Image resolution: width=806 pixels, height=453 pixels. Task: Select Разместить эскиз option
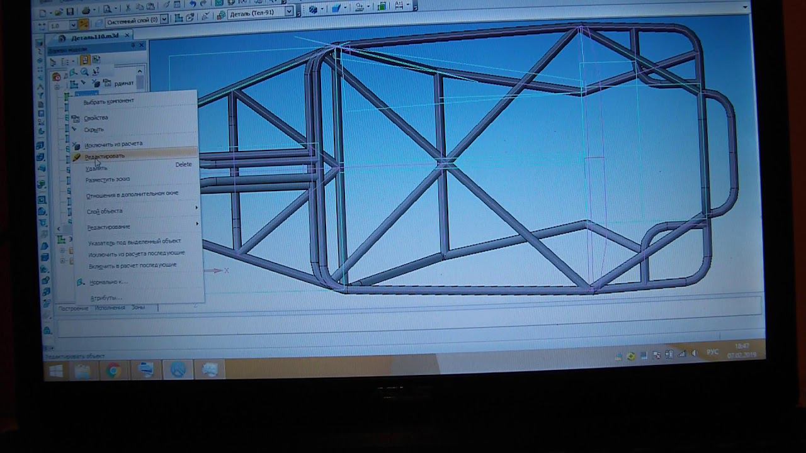pyautogui.click(x=108, y=180)
